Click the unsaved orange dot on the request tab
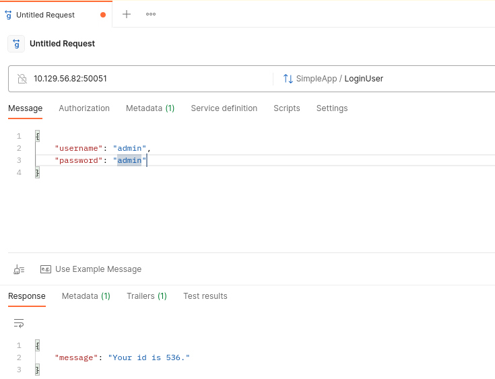 (102, 14)
